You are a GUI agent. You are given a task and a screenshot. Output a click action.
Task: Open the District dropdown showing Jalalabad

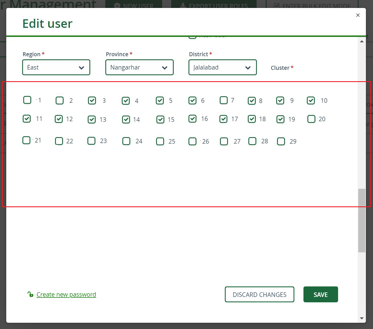click(222, 67)
